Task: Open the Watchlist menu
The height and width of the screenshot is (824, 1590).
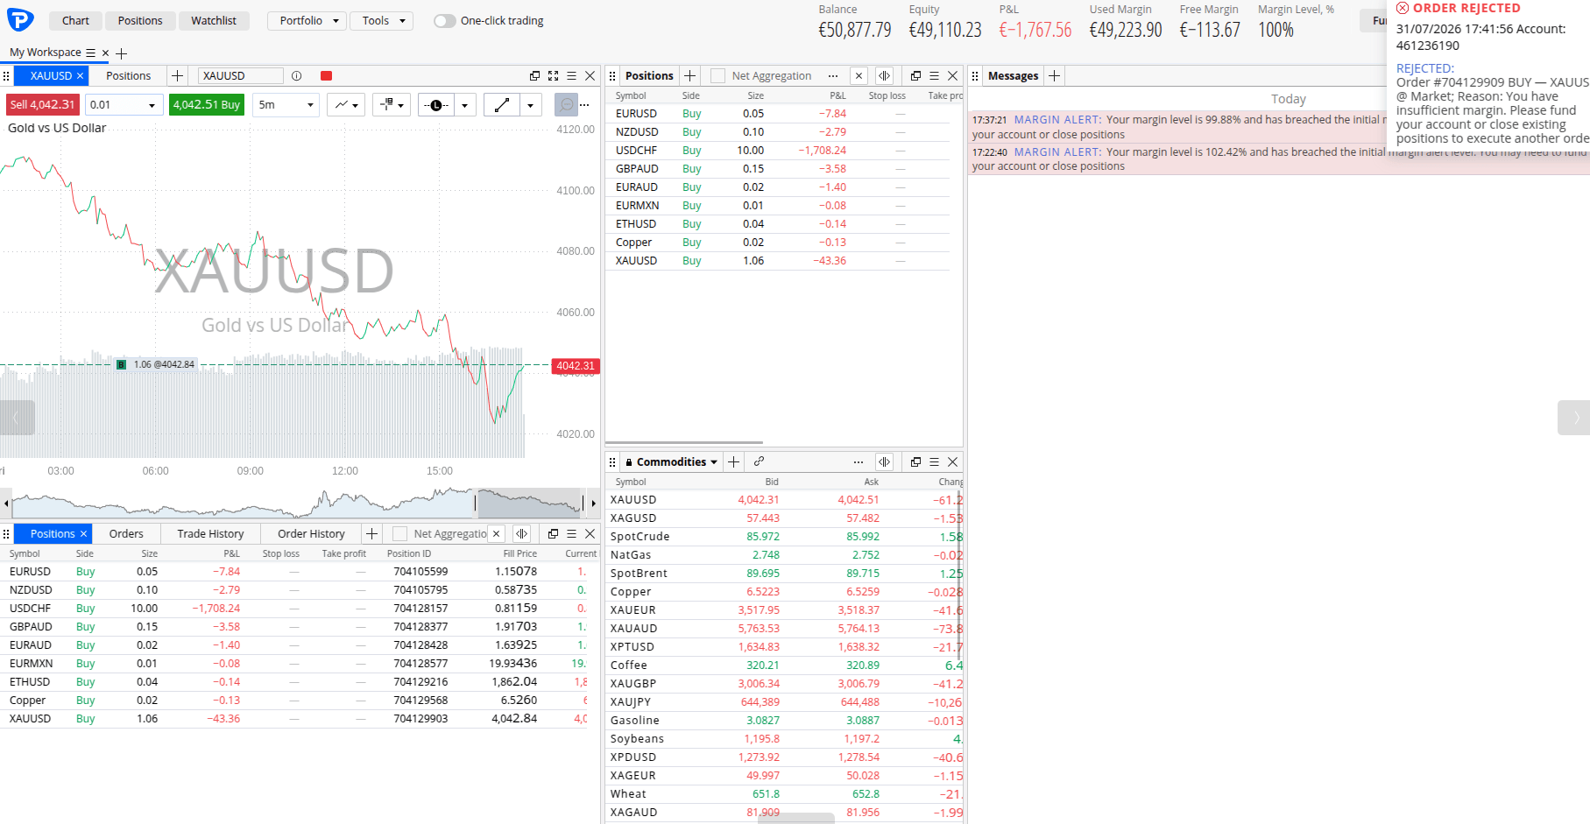Action: [214, 21]
